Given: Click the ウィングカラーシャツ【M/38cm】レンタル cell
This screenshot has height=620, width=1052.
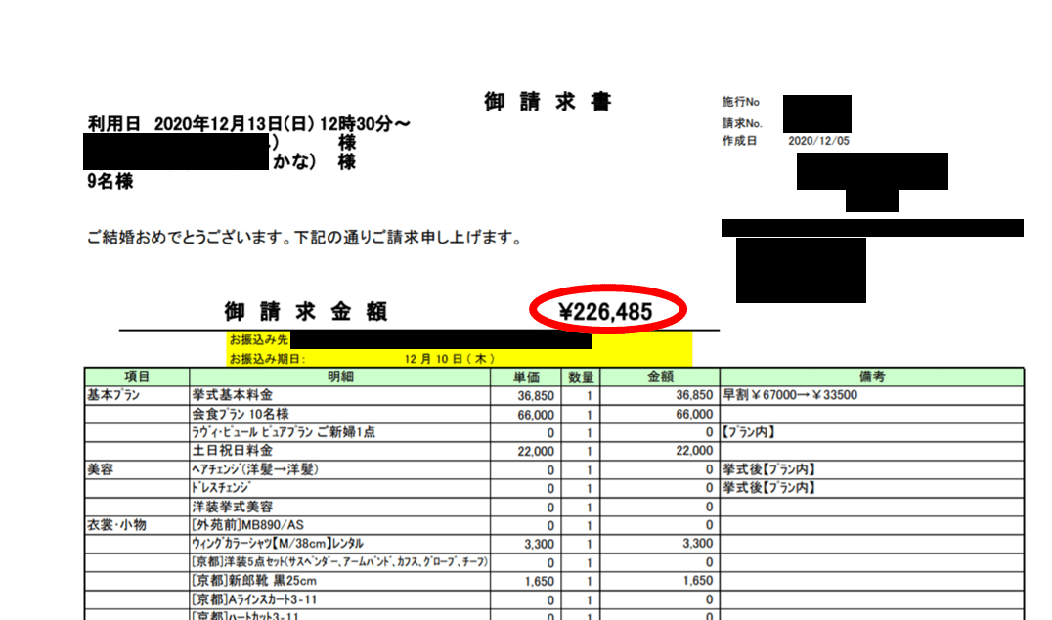Looking at the screenshot, I should click(x=340, y=544).
